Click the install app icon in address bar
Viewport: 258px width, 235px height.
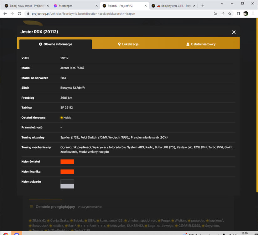pyautogui.click(x=215, y=14)
